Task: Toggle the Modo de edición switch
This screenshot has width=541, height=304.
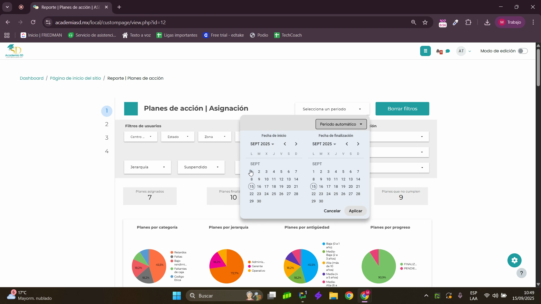Action: tap(523, 51)
